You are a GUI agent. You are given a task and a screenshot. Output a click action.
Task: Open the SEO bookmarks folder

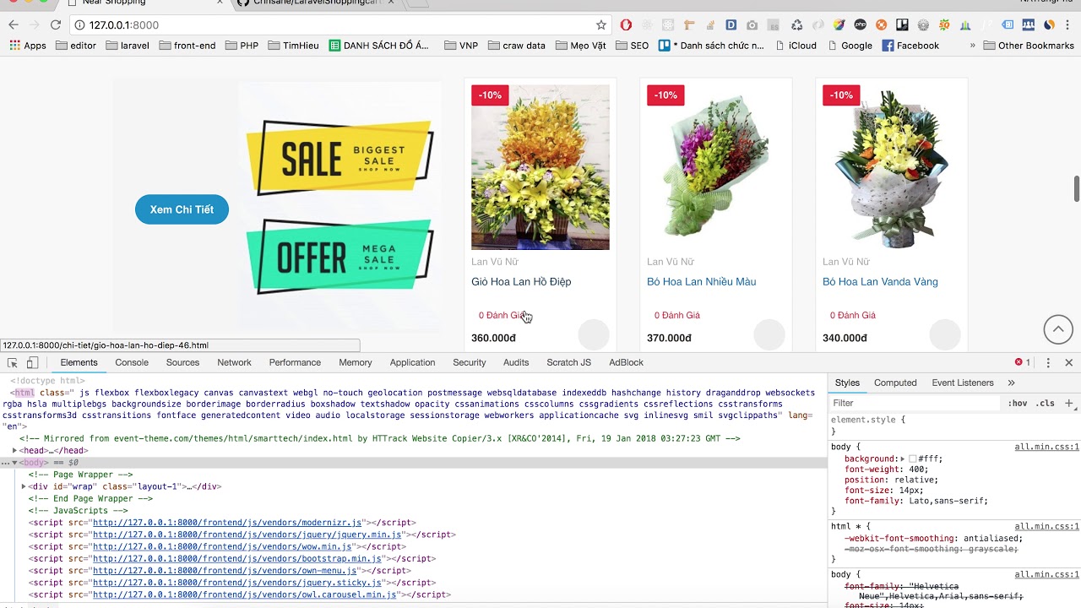[632, 46]
